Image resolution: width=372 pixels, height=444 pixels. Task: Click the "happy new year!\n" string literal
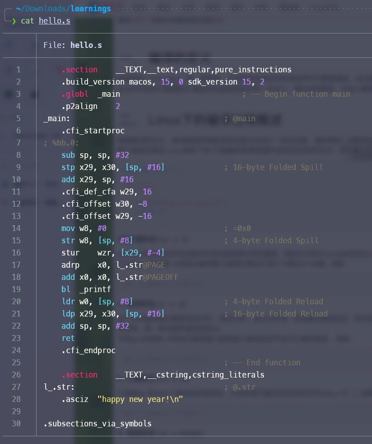click(143, 399)
